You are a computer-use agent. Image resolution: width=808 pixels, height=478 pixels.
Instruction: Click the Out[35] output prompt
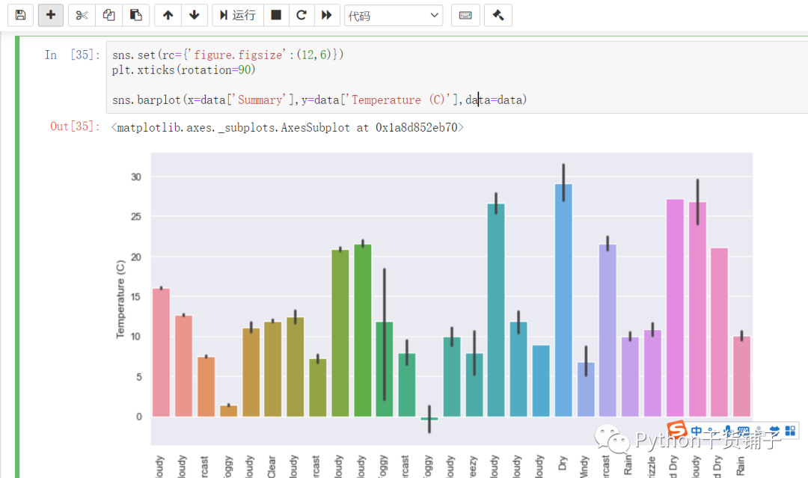[76, 126]
